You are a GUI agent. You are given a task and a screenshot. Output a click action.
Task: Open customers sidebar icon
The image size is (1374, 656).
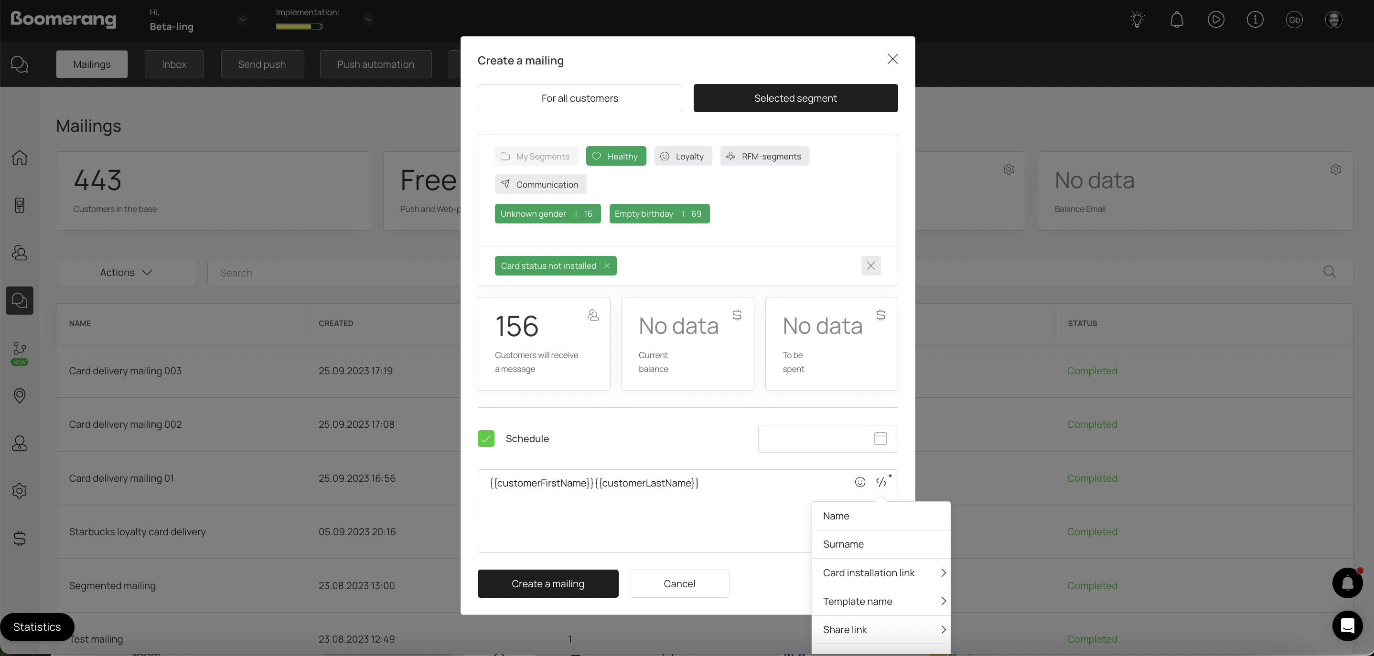pos(20,253)
